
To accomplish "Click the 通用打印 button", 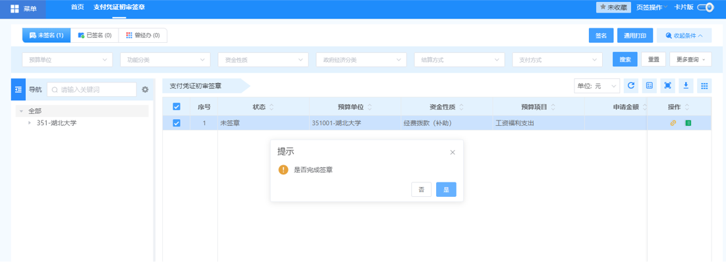I will 635,35.
